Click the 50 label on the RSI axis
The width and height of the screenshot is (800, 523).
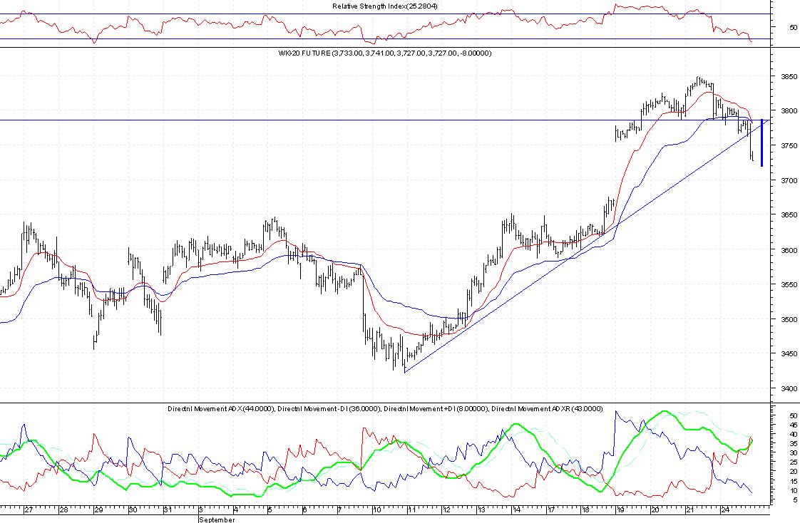794,28
